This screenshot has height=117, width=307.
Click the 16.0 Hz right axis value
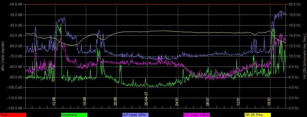coord(295,25)
